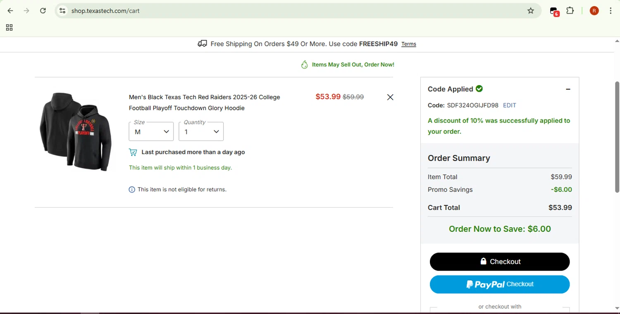Click the browser back arrow

[10, 11]
